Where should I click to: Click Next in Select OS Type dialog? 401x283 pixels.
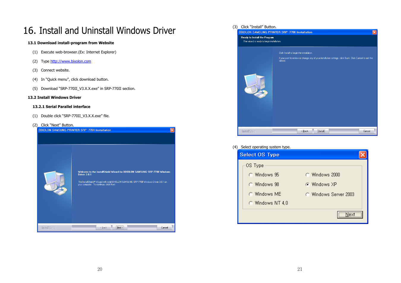click(350, 215)
